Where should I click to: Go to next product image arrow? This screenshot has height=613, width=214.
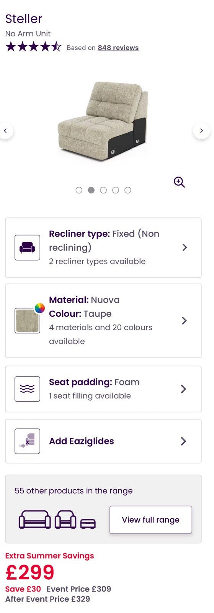click(201, 131)
